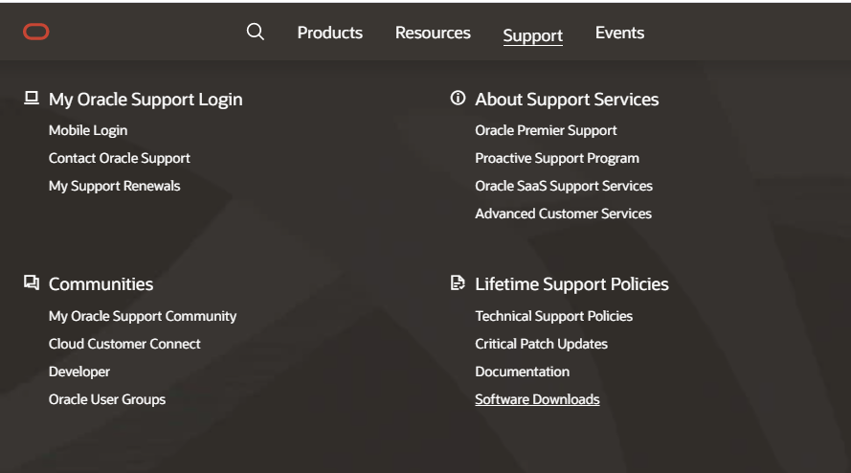Open My Oracle Support Community
The image size is (851, 473).
143,316
